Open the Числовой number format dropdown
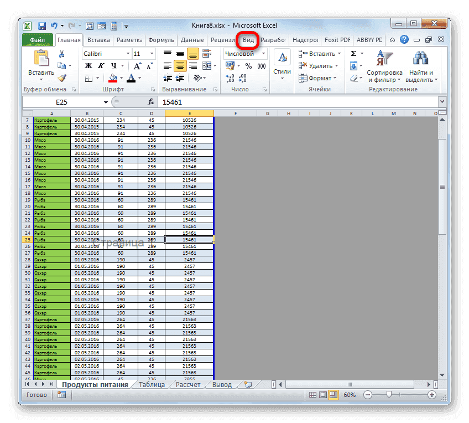Viewport: 469px width, 423px height. pos(263,54)
